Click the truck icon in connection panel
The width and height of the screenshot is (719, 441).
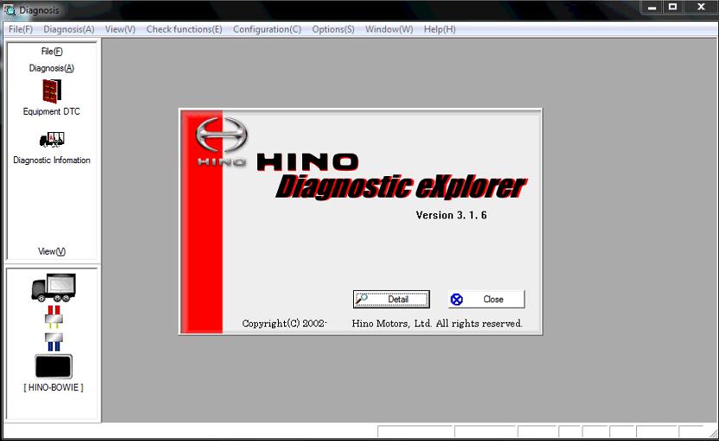tap(54, 288)
